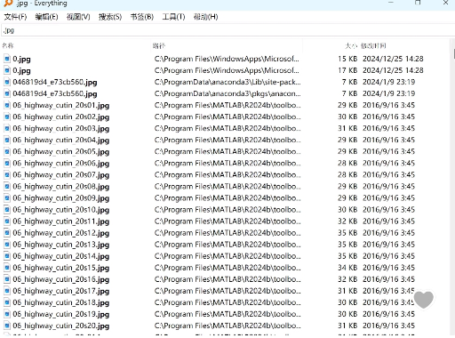Click icon beside 06_highway_cutin_20s04.jpg
Screen dimensions: 455x338
7,140
